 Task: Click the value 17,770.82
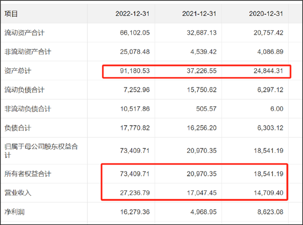point(135,128)
